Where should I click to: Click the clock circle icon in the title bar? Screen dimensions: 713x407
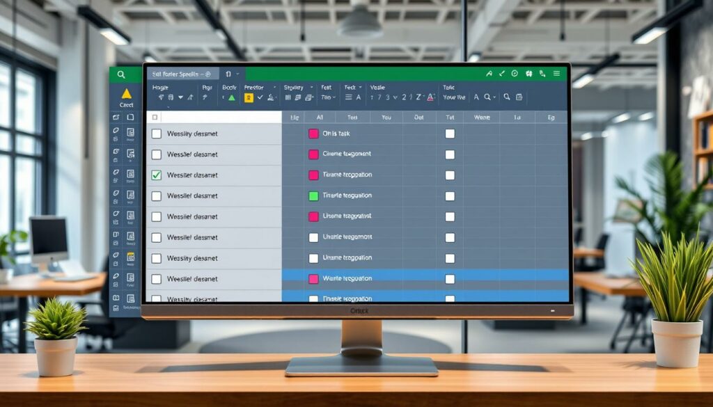click(515, 73)
